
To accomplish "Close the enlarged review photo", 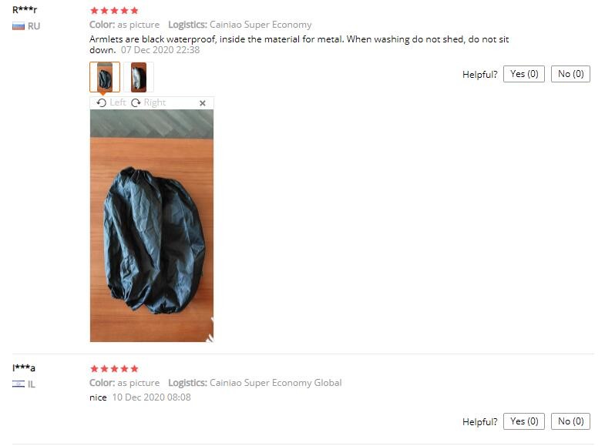I will point(203,103).
